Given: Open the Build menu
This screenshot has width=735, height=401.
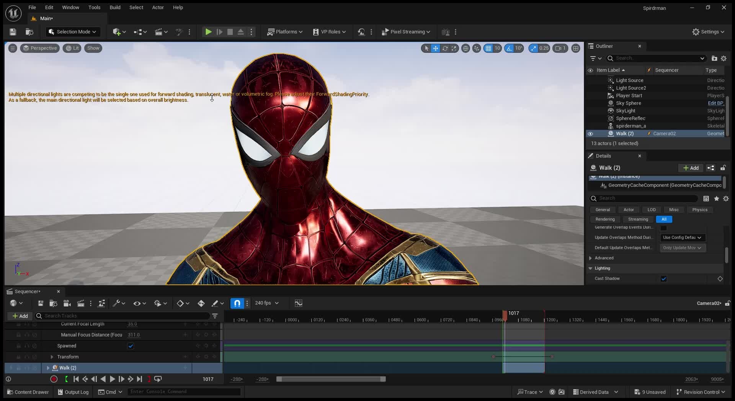Looking at the screenshot, I should click(x=115, y=7).
